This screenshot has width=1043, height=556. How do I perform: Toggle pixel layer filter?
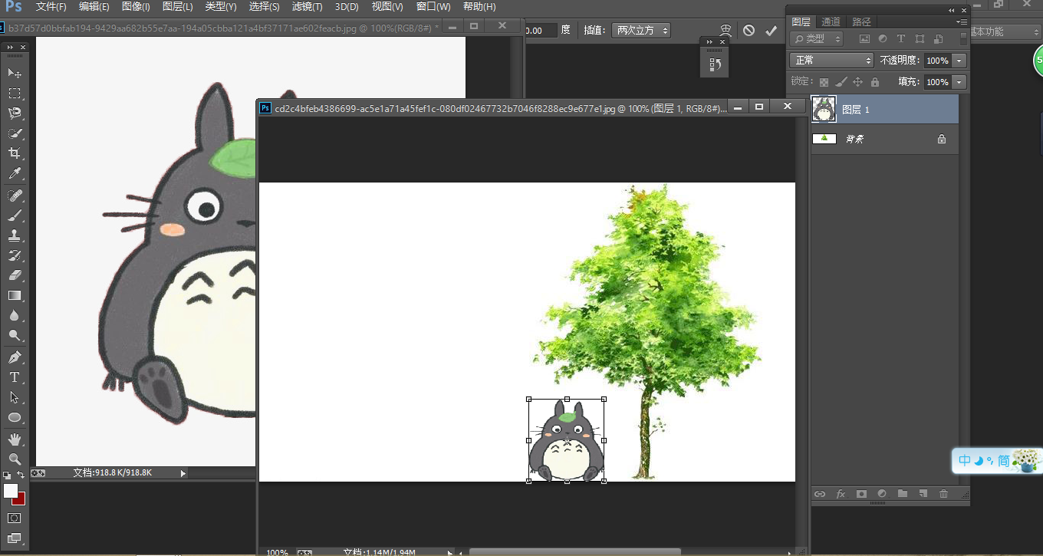point(865,38)
